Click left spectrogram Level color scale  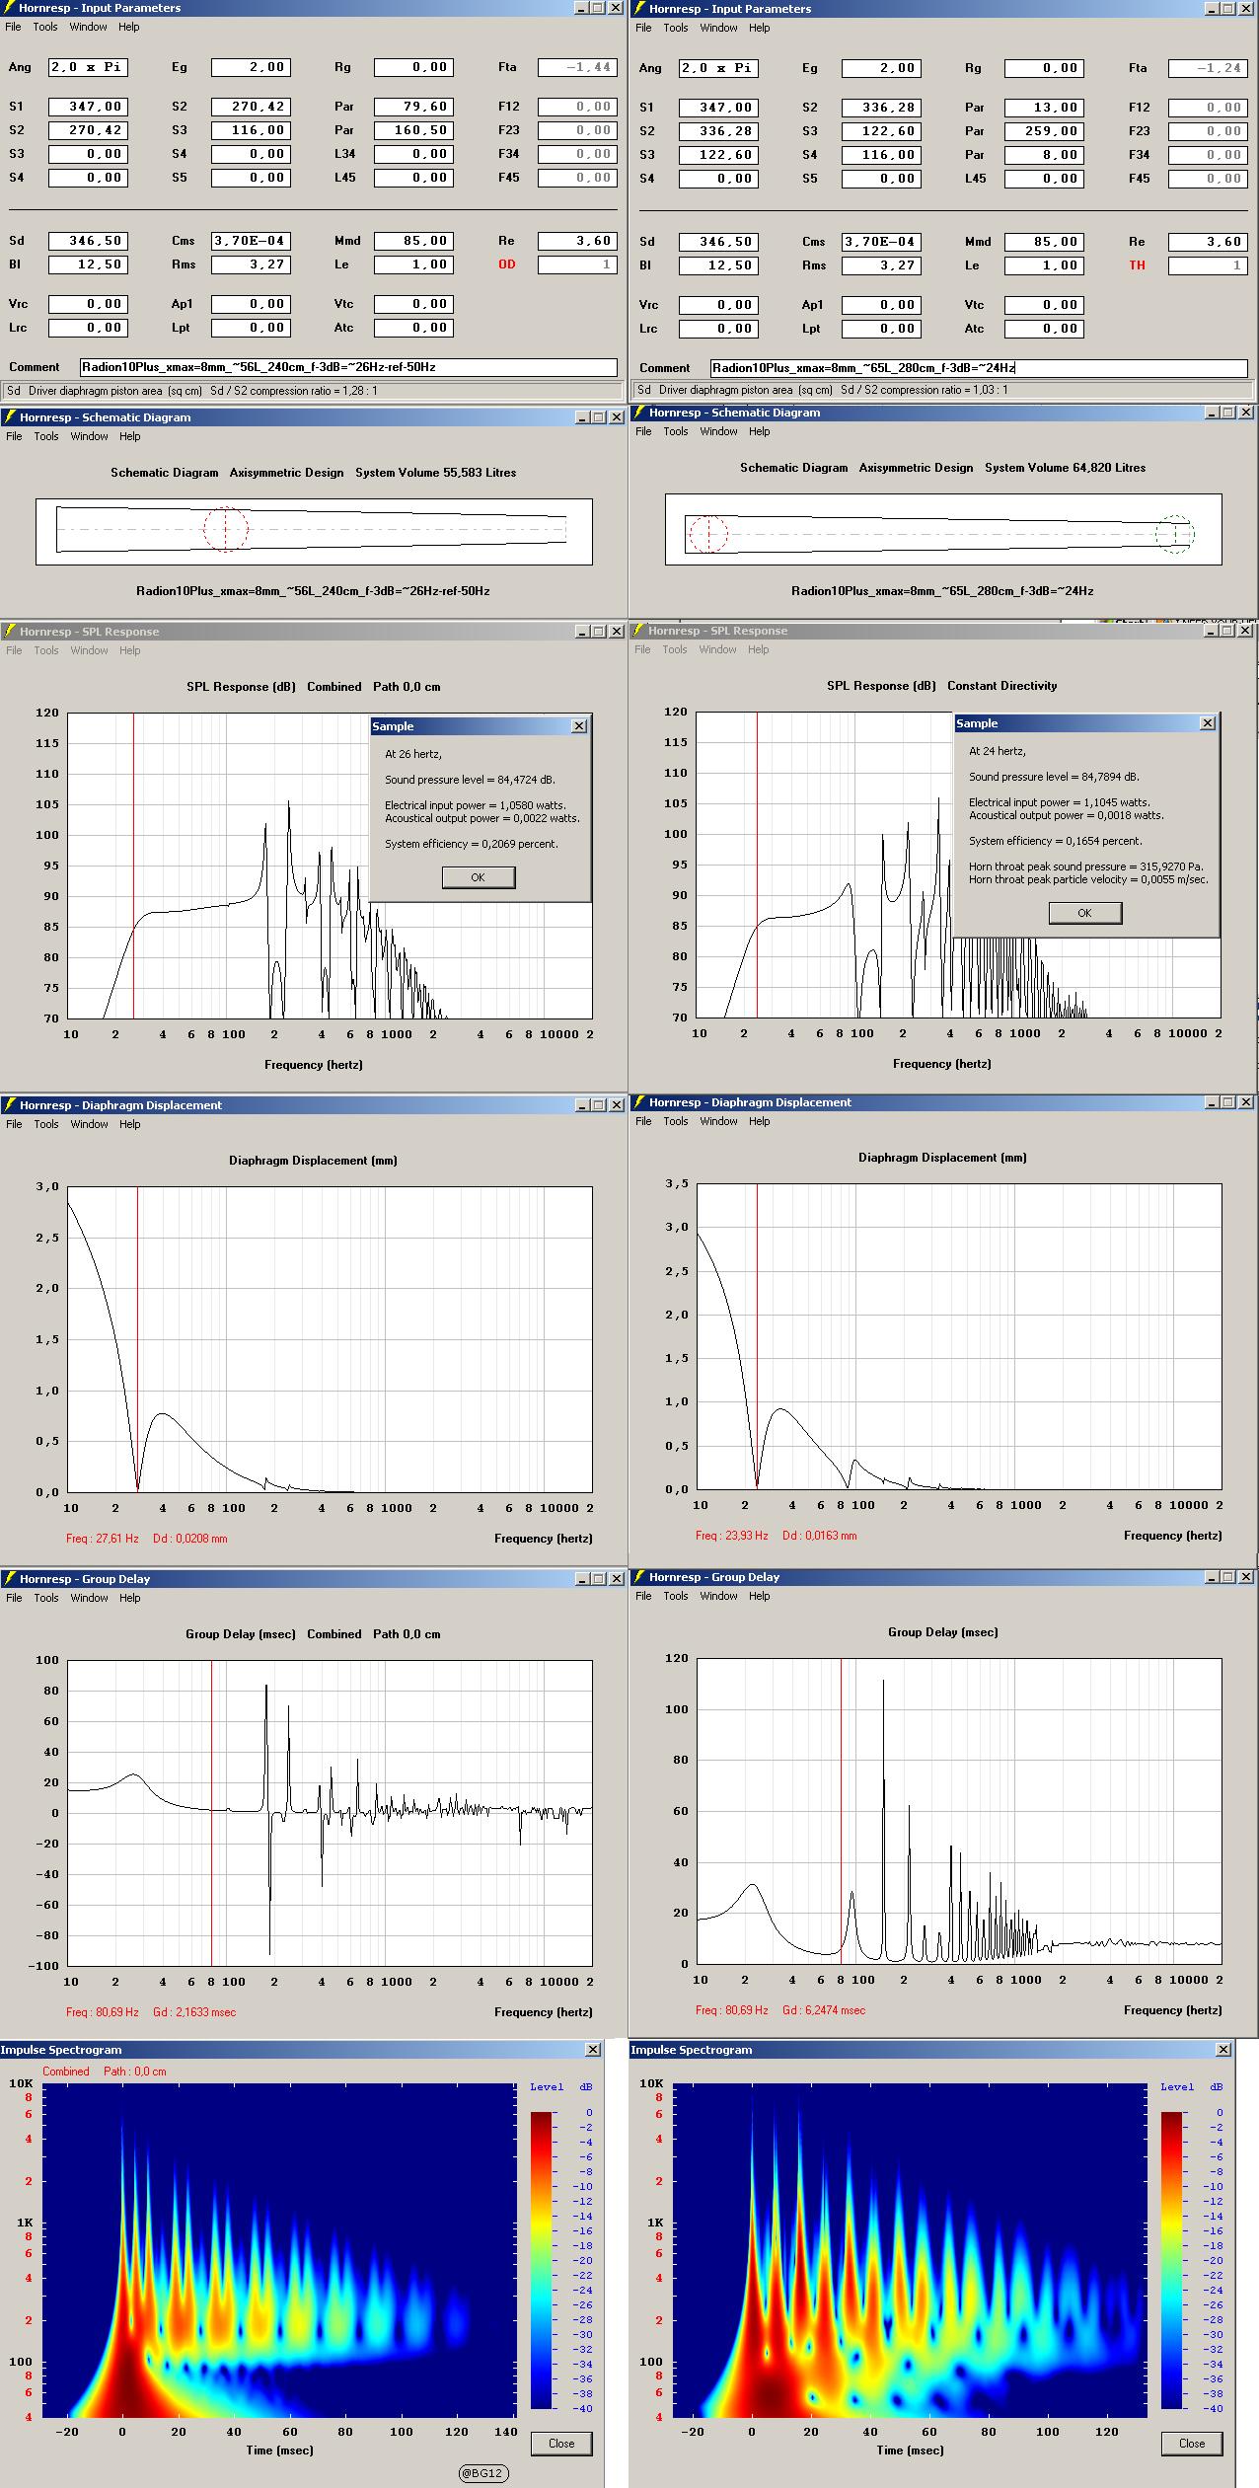[543, 2260]
